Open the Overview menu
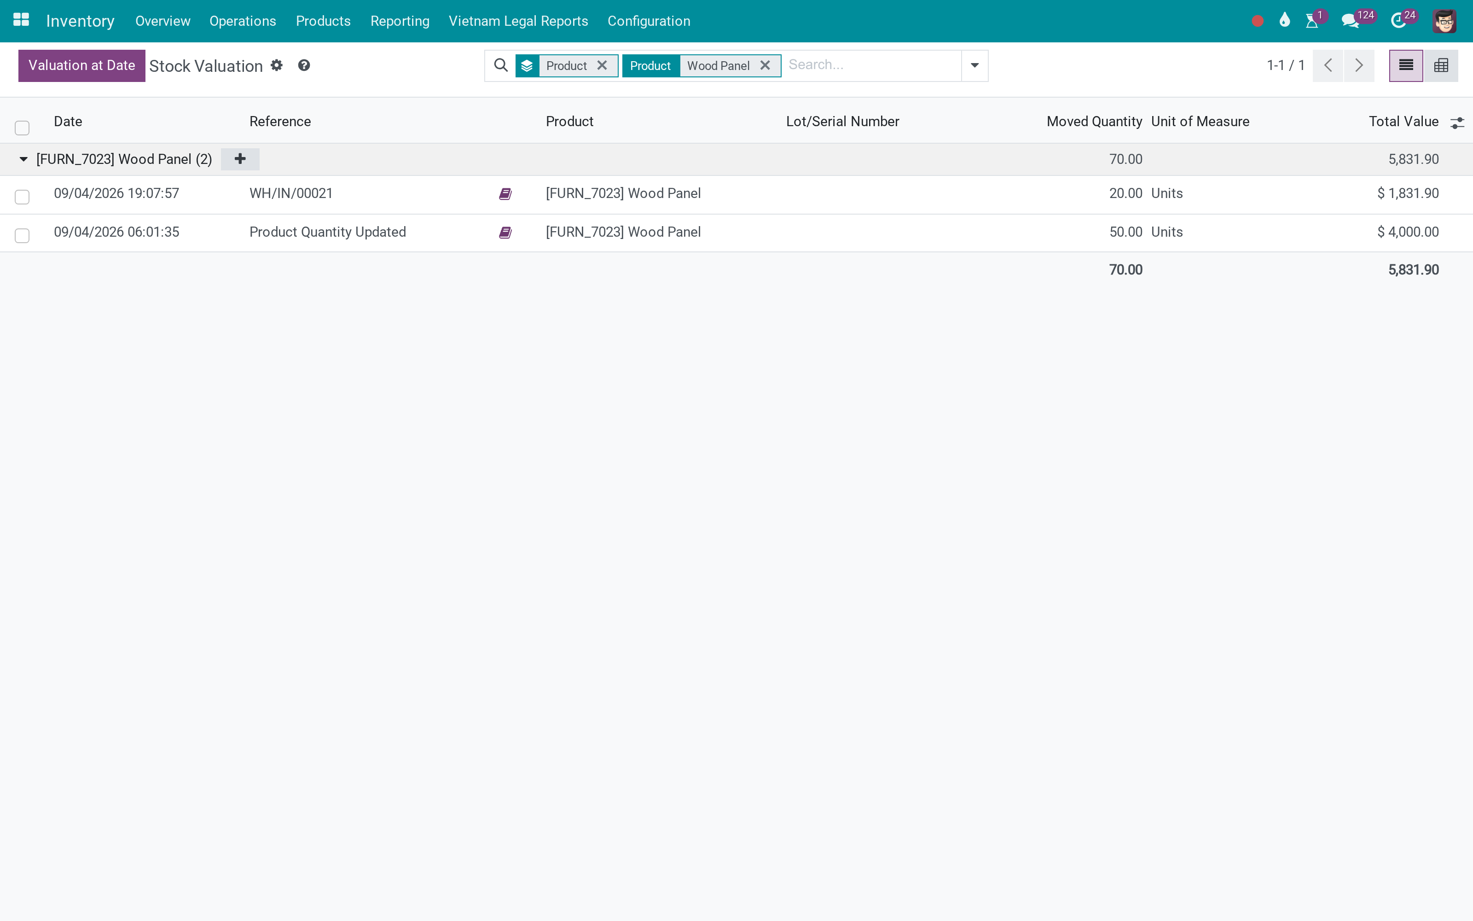Screen dimensions: 1473x921 pyautogui.click(x=162, y=21)
